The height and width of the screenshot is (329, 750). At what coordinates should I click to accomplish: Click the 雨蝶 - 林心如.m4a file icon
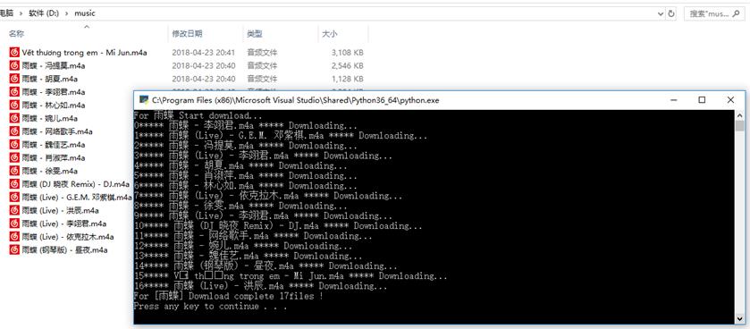pos(15,105)
